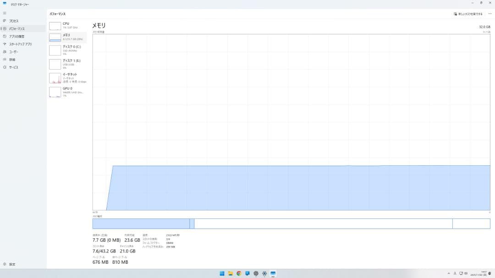
Task: Go to スタートアップ アプリ (Startup apps)
Action: click(x=20, y=44)
